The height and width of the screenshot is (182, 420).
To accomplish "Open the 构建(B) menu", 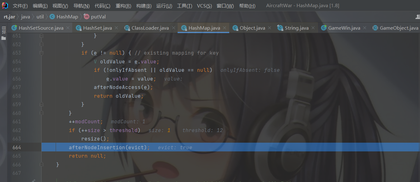I will click(x=144, y=6).
